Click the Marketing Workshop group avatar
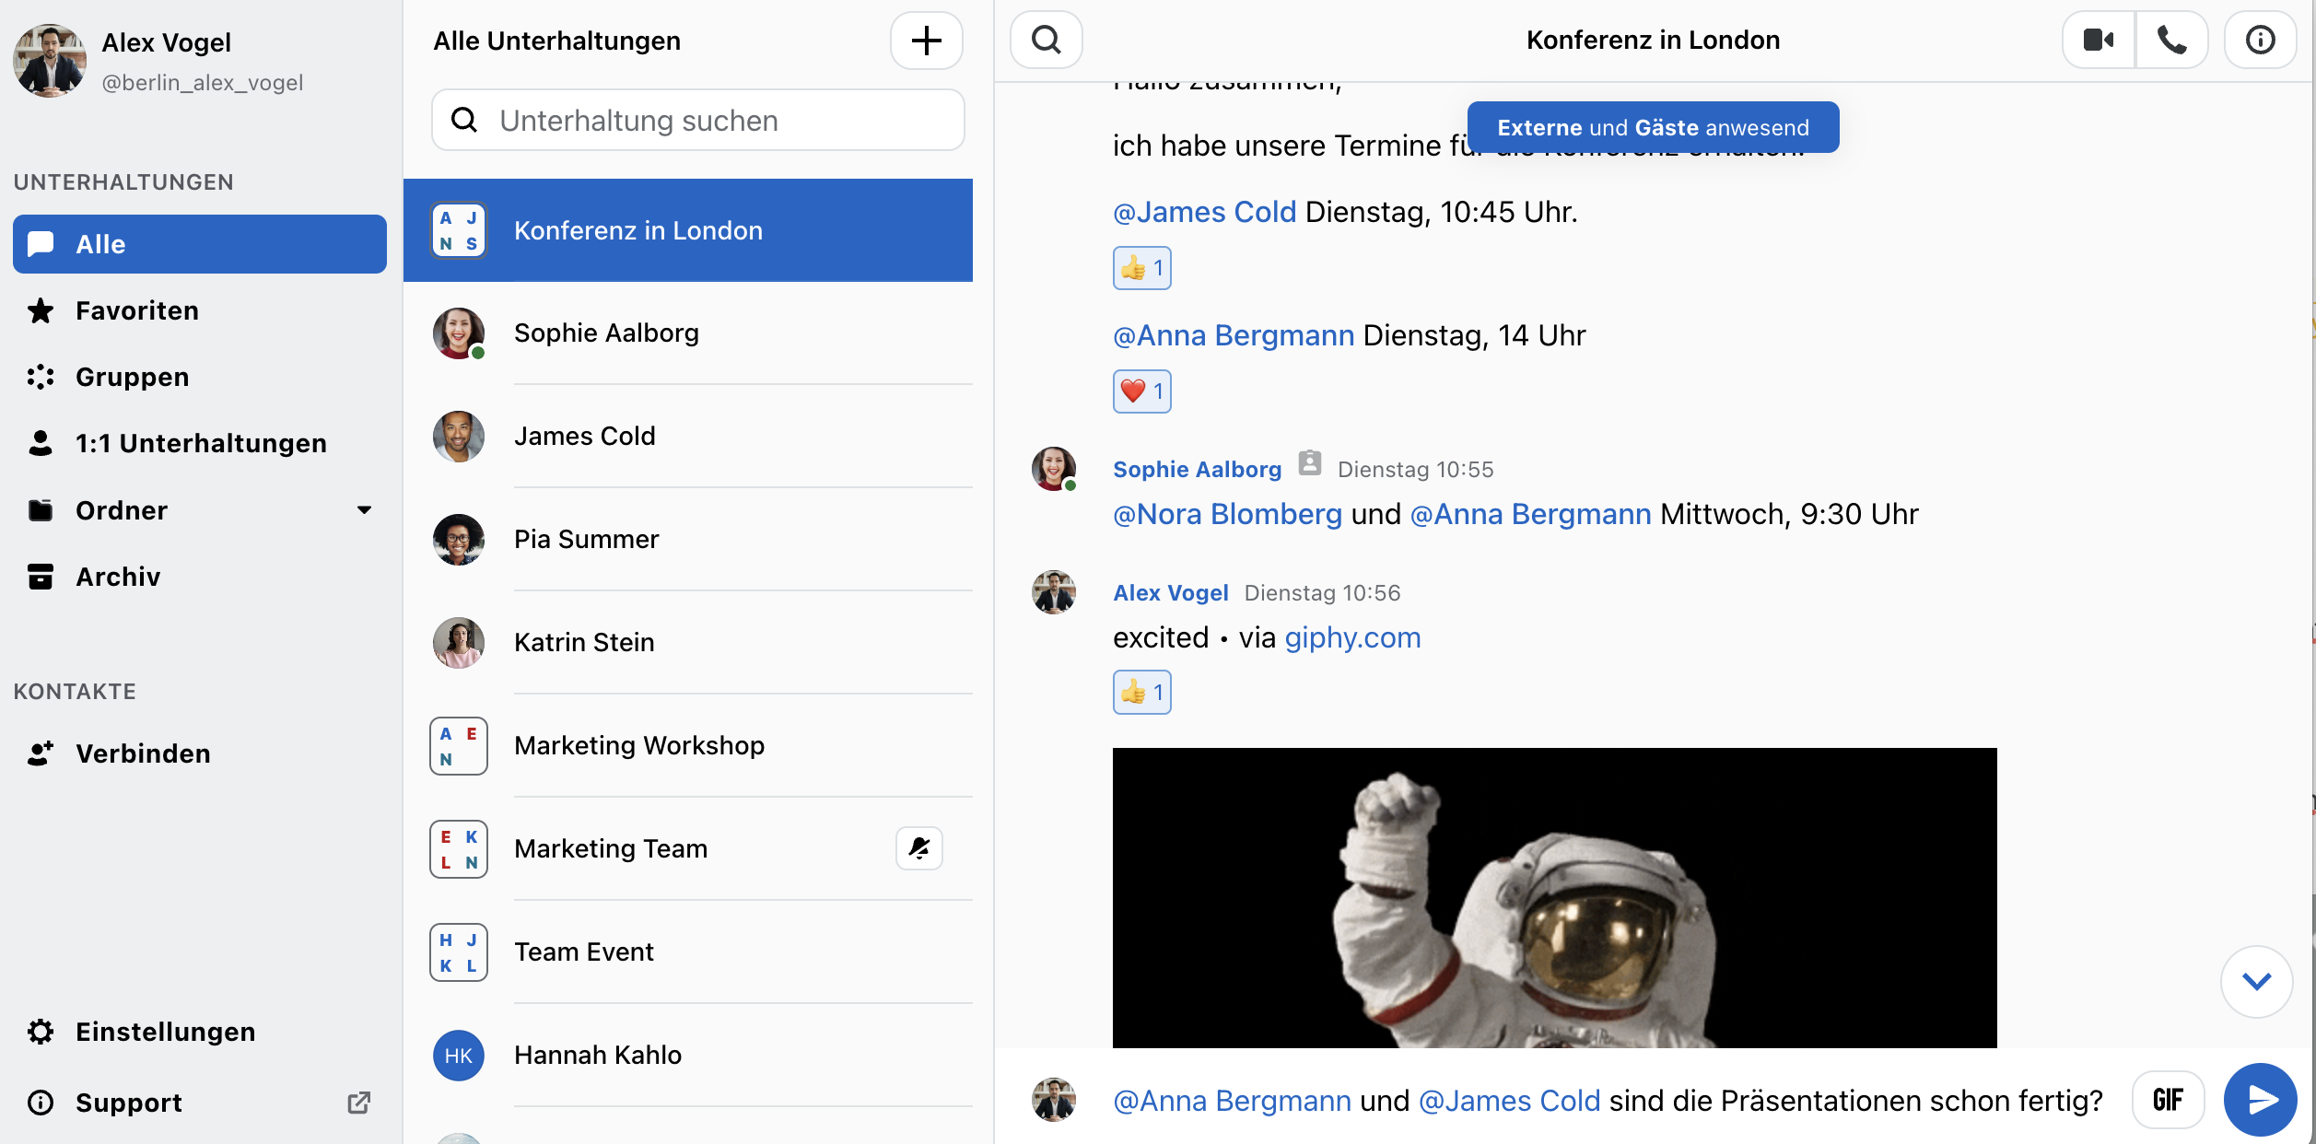Screen dimensions: 2316x1144 (x=459, y=746)
